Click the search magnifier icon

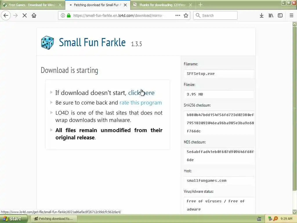coord(198,15)
